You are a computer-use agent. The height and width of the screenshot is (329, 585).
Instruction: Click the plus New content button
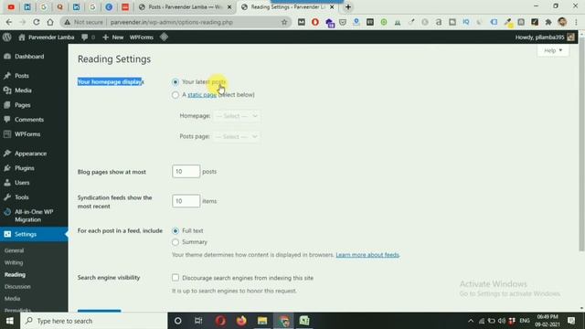point(113,37)
